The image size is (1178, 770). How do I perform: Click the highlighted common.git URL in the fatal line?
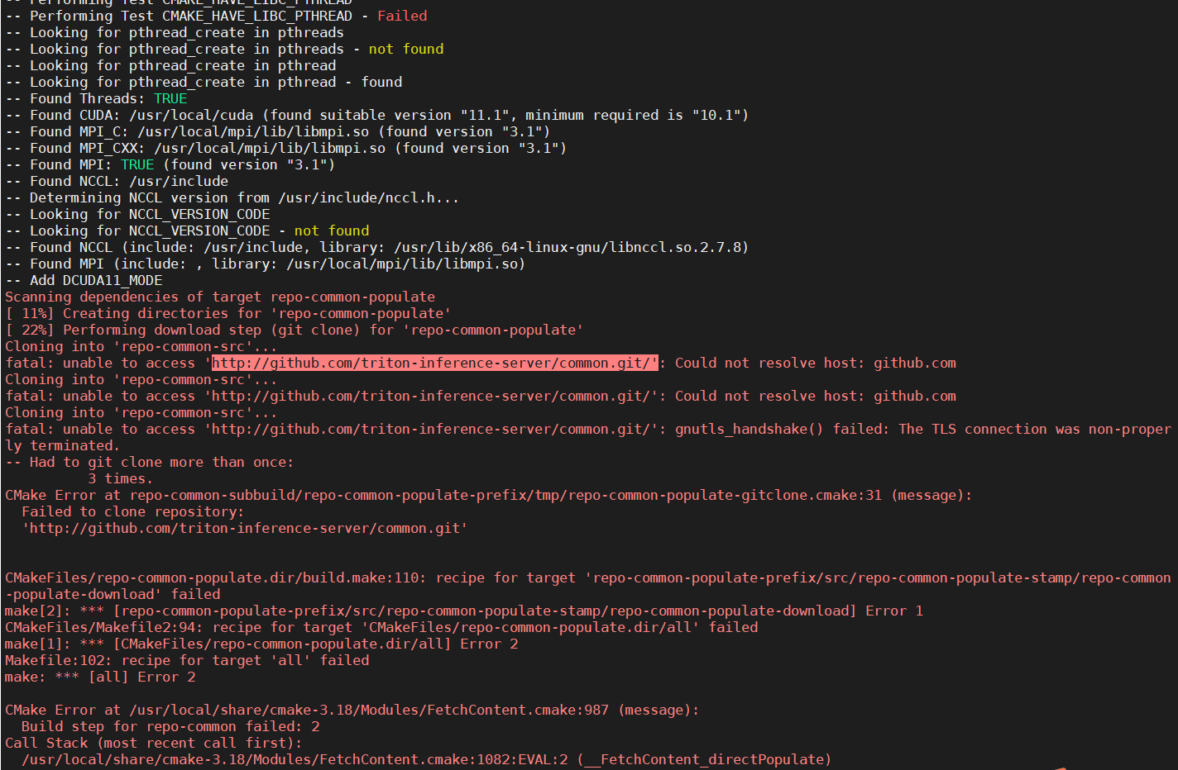point(435,363)
